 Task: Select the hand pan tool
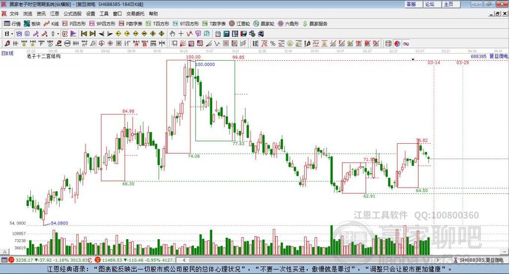coord(172,34)
